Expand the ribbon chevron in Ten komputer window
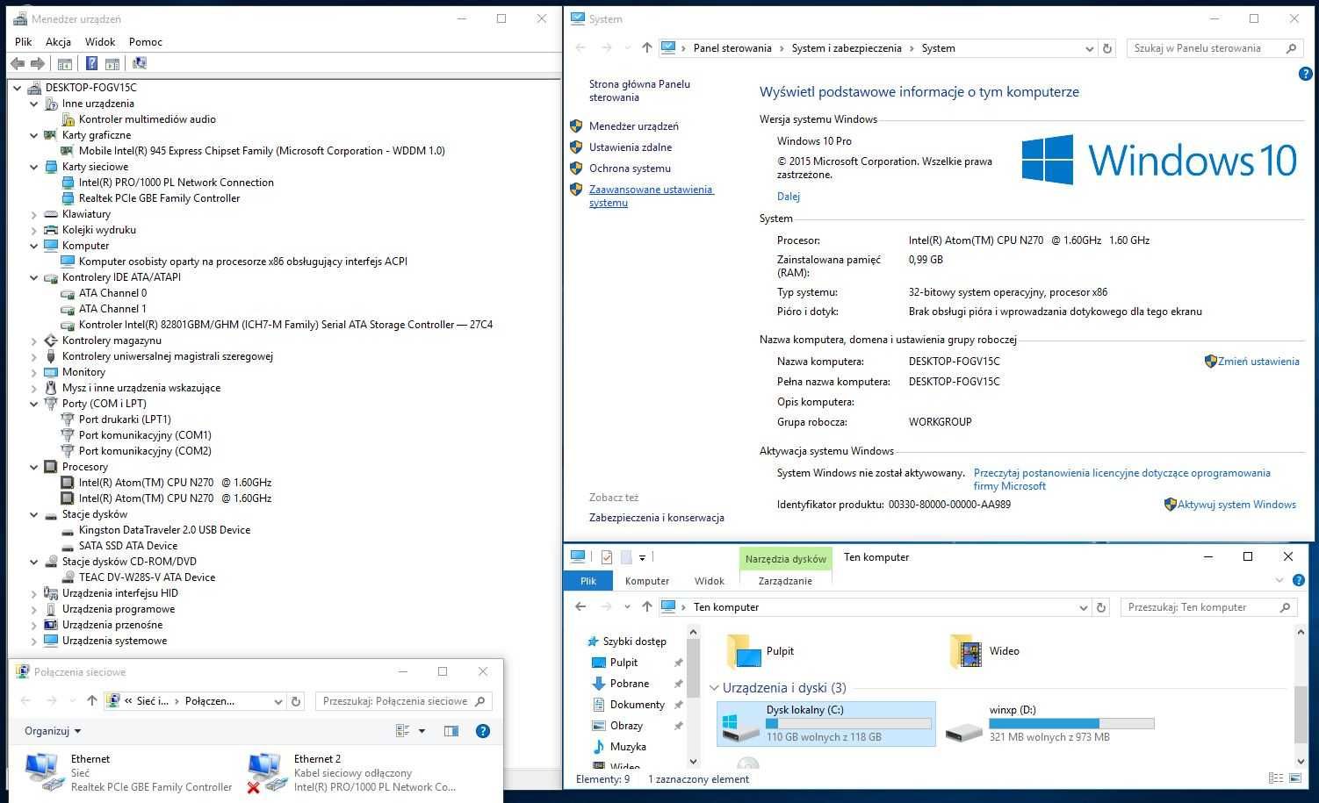The width and height of the screenshot is (1319, 803). [1279, 580]
